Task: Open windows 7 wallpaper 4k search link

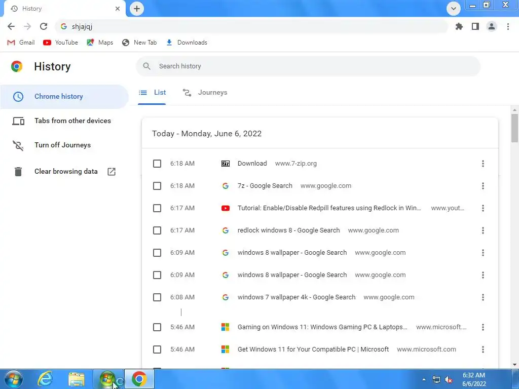Action: pos(296,297)
